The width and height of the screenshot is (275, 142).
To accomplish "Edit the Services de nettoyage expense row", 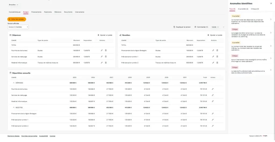I will tap(102, 57).
